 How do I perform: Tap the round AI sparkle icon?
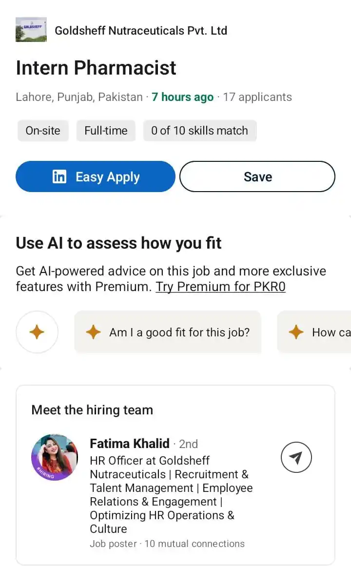[x=37, y=332]
